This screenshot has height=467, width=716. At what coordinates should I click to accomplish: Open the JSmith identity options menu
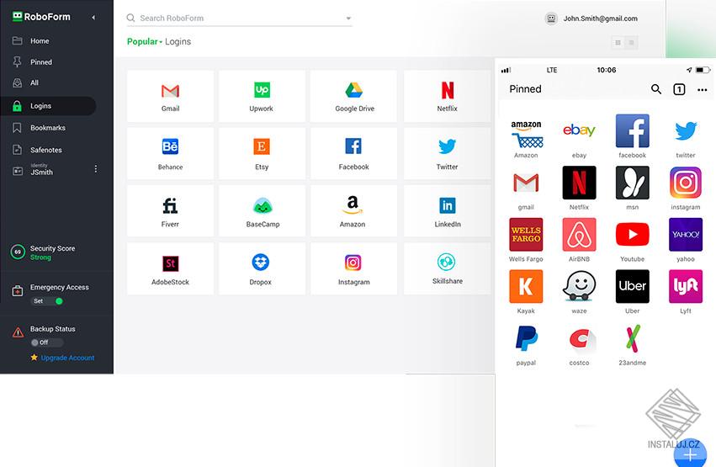tap(95, 169)
